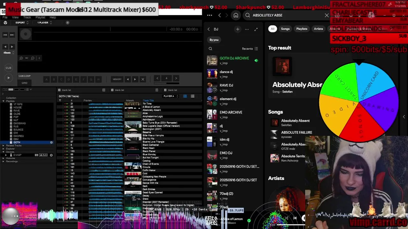Screen dimensions: 408x229
Task: Select the Songs search filter
Action: (x=285, y=29)
